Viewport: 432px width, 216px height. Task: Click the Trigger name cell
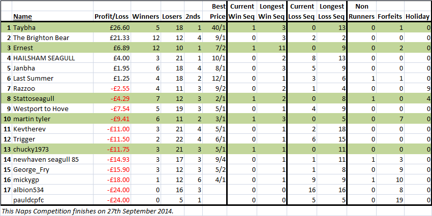coord(53,139)
